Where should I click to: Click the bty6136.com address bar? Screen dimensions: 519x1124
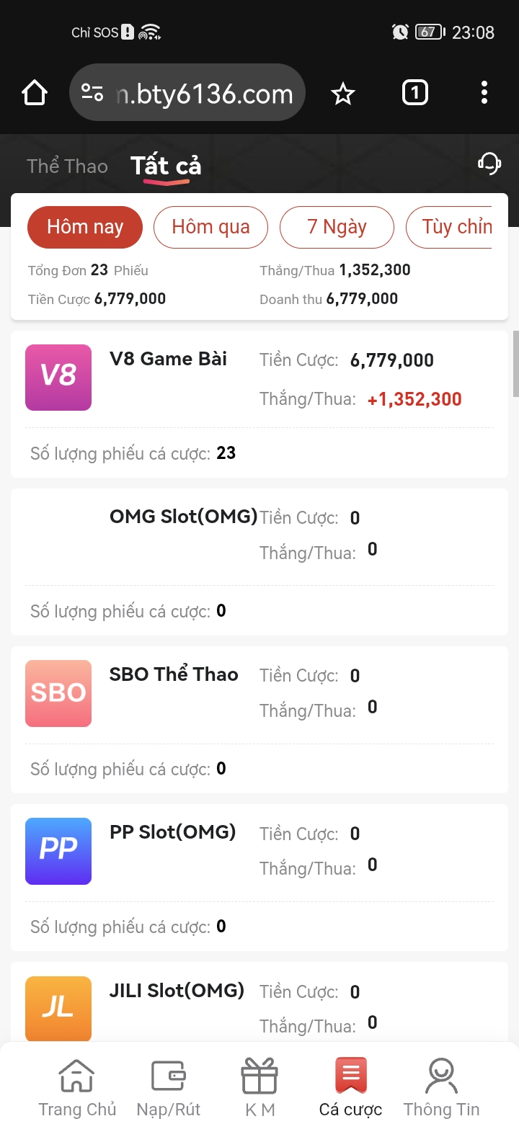click(205, 94)
